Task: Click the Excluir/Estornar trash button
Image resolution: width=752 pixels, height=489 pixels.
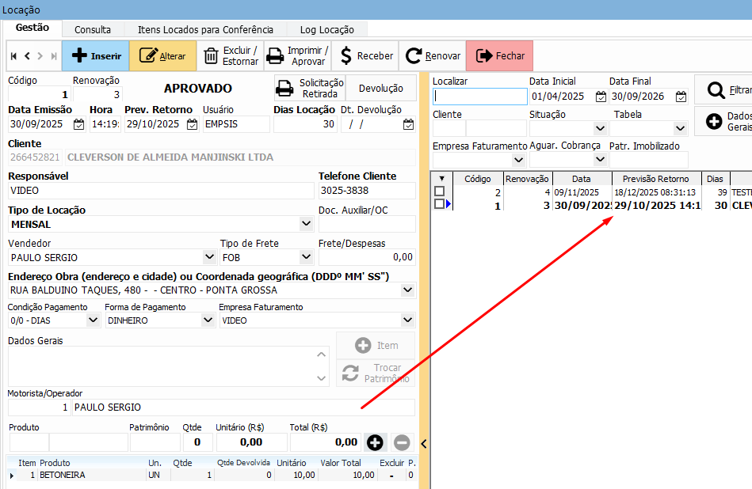Action: (231, 56)
